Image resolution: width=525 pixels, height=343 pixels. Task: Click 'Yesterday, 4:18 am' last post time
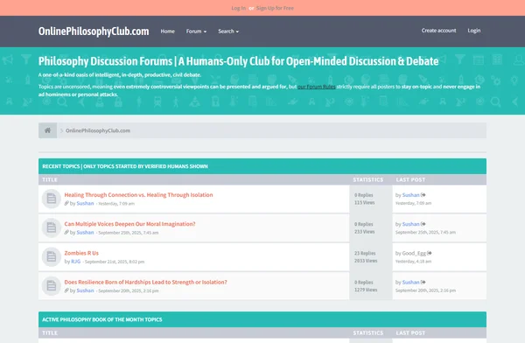pos(413,262)
